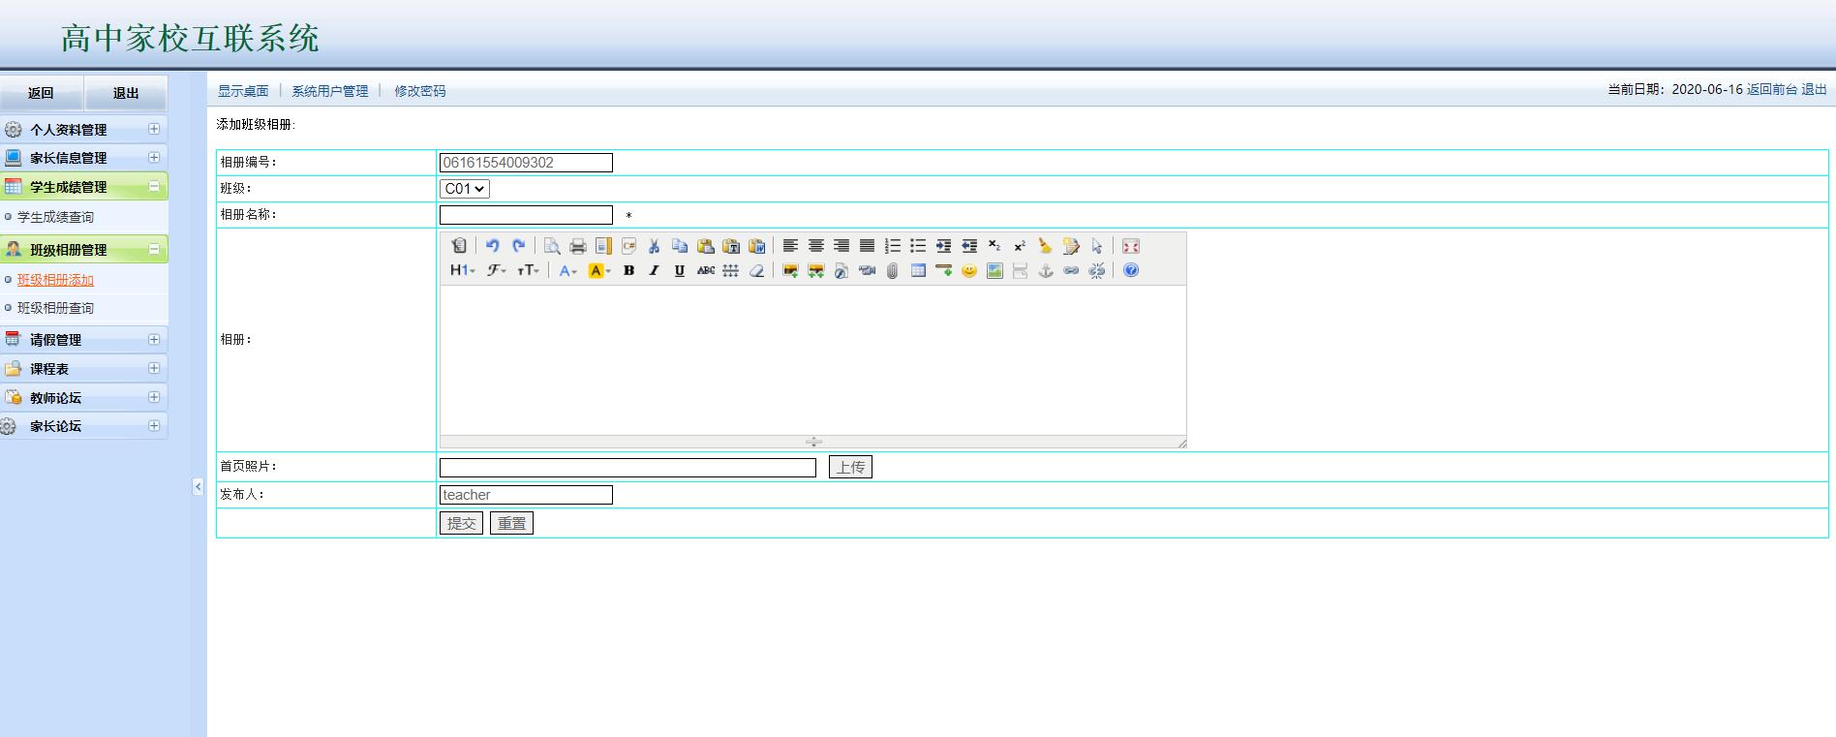Viewport: 1836px width, 737px height.
Task: Toggle fullscreen editor mode
Action: (1130, 246)
